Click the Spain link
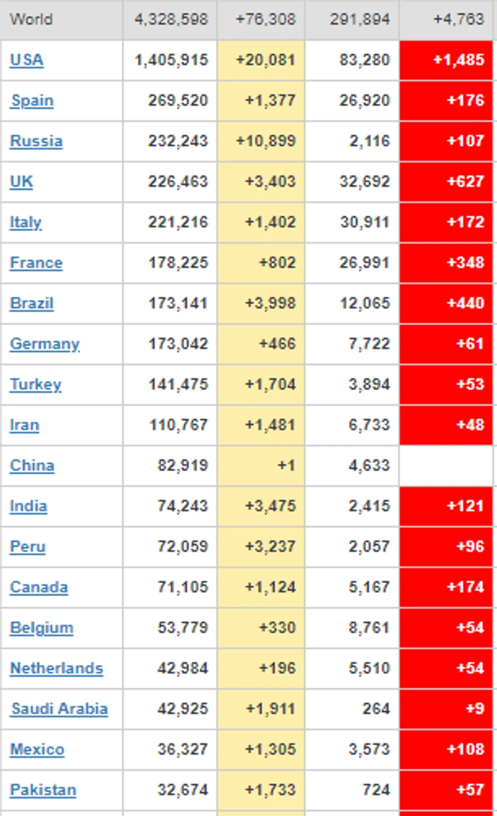 click(32, 101)
